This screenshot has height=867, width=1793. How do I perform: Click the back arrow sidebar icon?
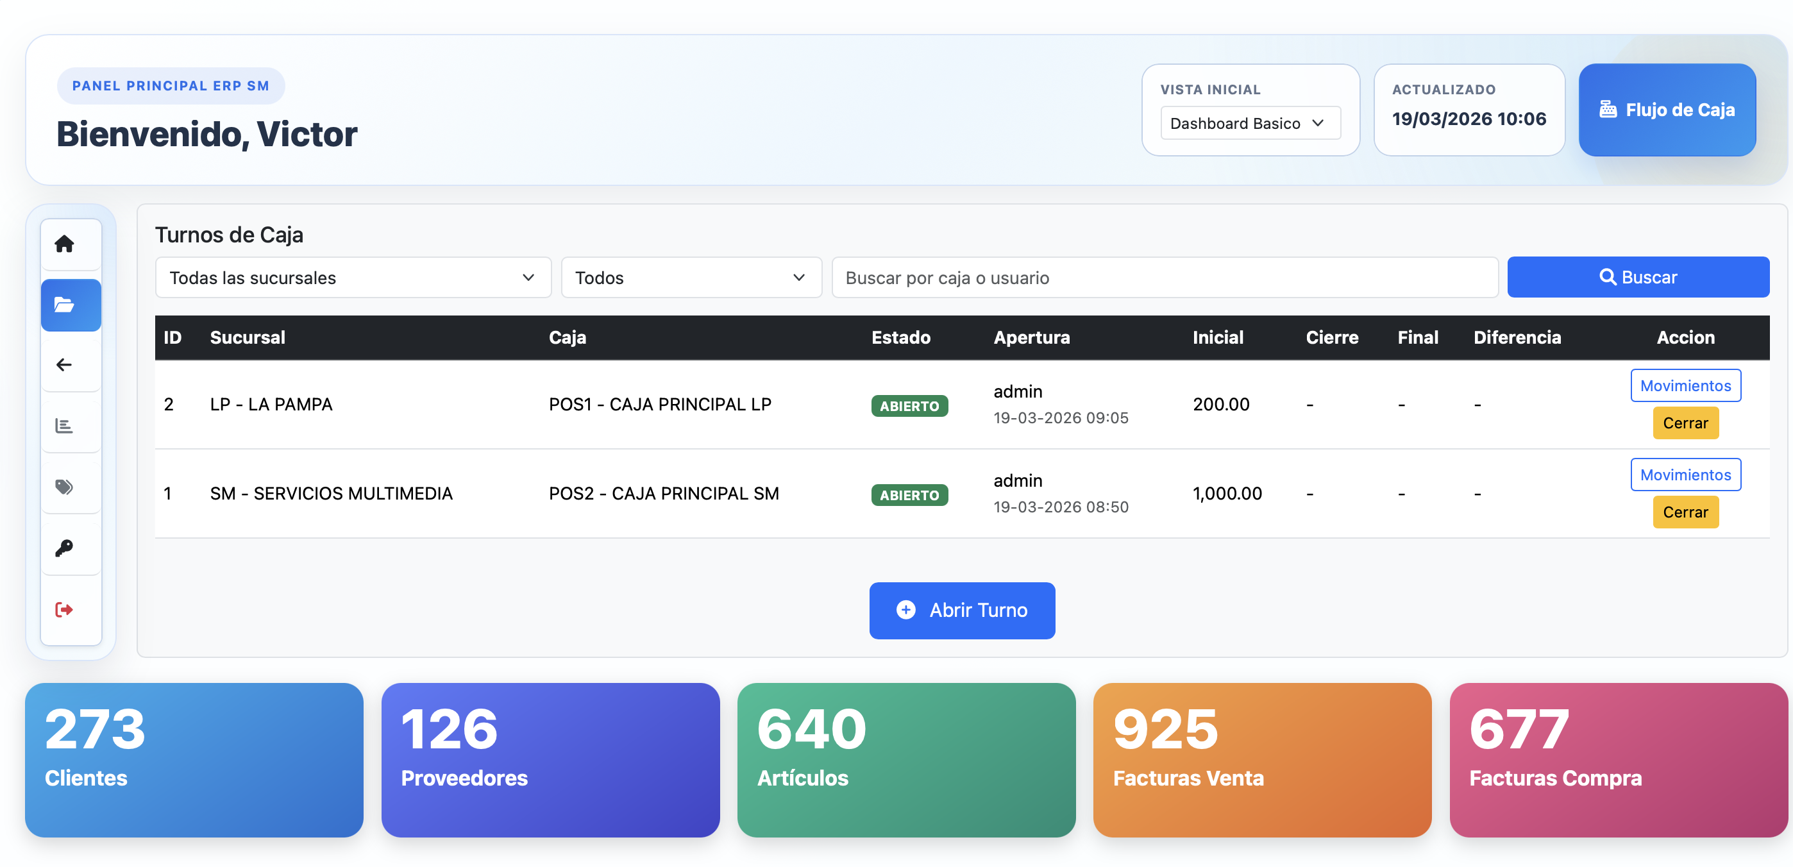[x=64, y=365]
